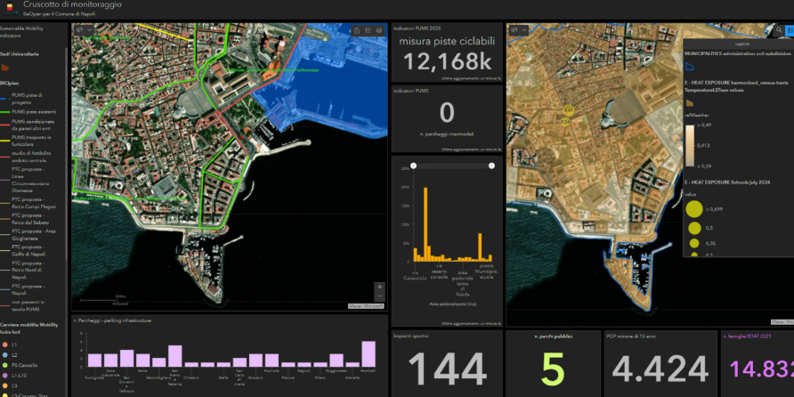Open select tool on heat exposure map
This screenshot has height=397, width=794.
click(514, 30)
